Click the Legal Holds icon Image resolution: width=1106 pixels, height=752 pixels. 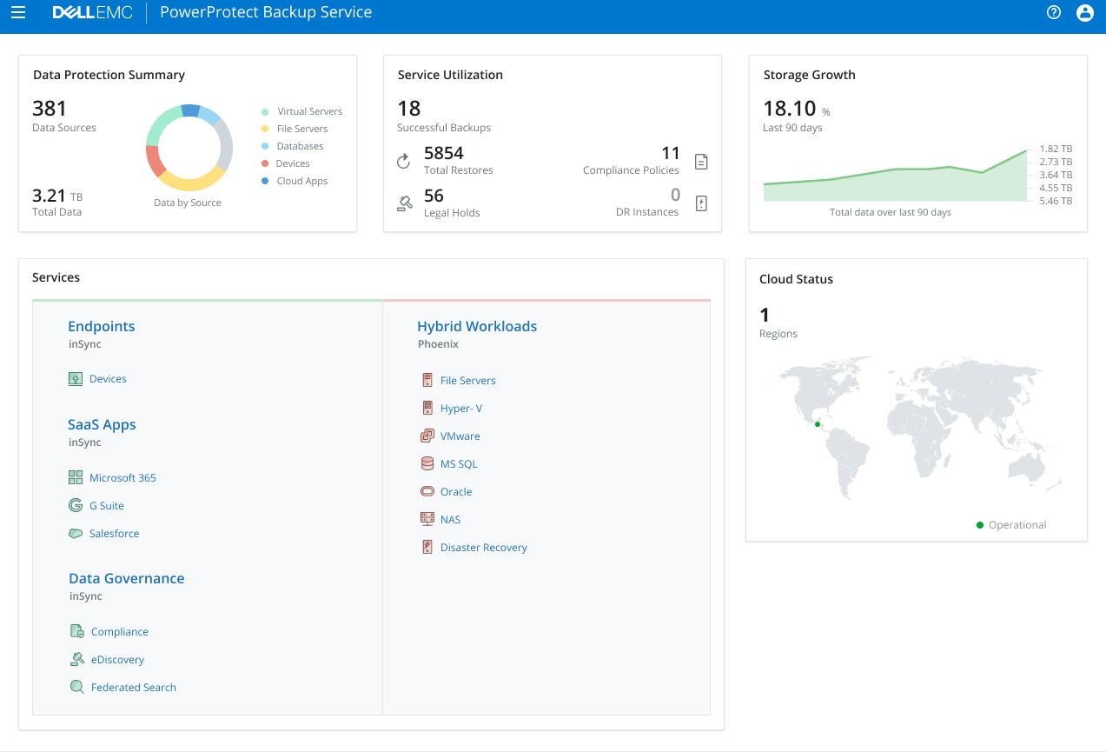[404, 203]
